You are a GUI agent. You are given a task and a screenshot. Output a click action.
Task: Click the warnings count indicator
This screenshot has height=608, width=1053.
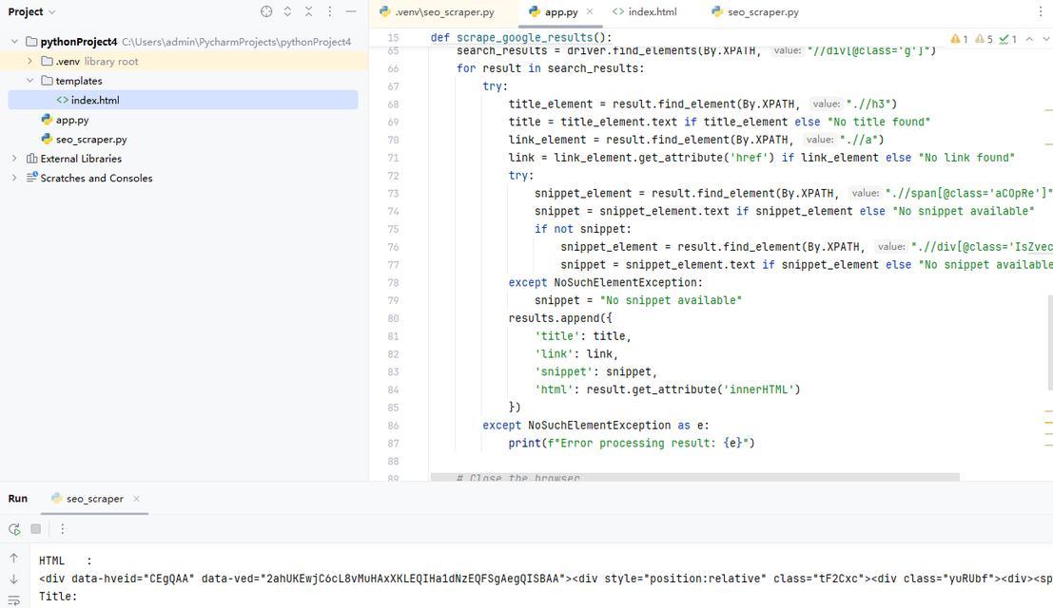point(959,39)
